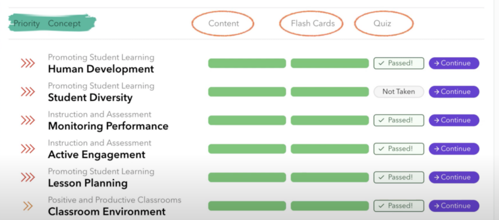Image resolution: width=499 pixels, height=220 pixels.
Task: Hit Continue on the Lesson Planning row
Action: [454, 177]
